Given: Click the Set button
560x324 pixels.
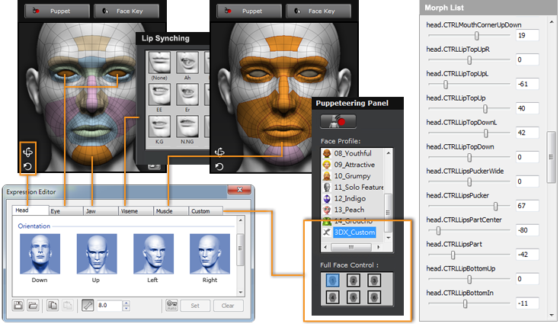Looking at the screenshot, I should tap(195, 306).
